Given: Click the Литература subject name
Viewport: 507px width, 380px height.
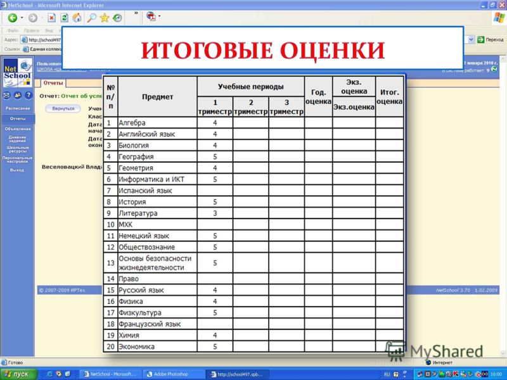Looking at the screenshot, I should 138,213.
